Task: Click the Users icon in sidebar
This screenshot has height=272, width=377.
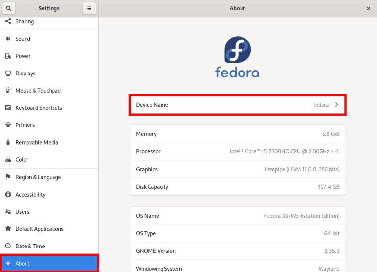Action: pyautogui.click(x=8, y=212)
